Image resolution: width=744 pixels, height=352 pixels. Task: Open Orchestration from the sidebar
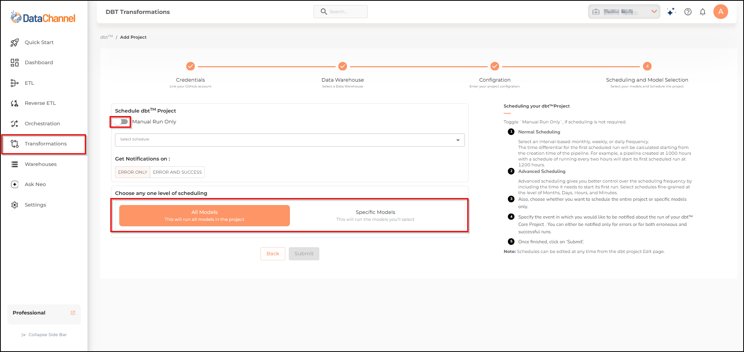tap(42, 124)
